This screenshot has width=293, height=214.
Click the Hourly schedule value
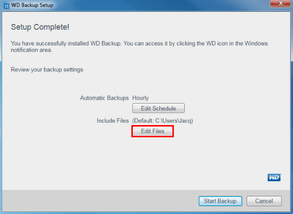(x=141, y=98)
